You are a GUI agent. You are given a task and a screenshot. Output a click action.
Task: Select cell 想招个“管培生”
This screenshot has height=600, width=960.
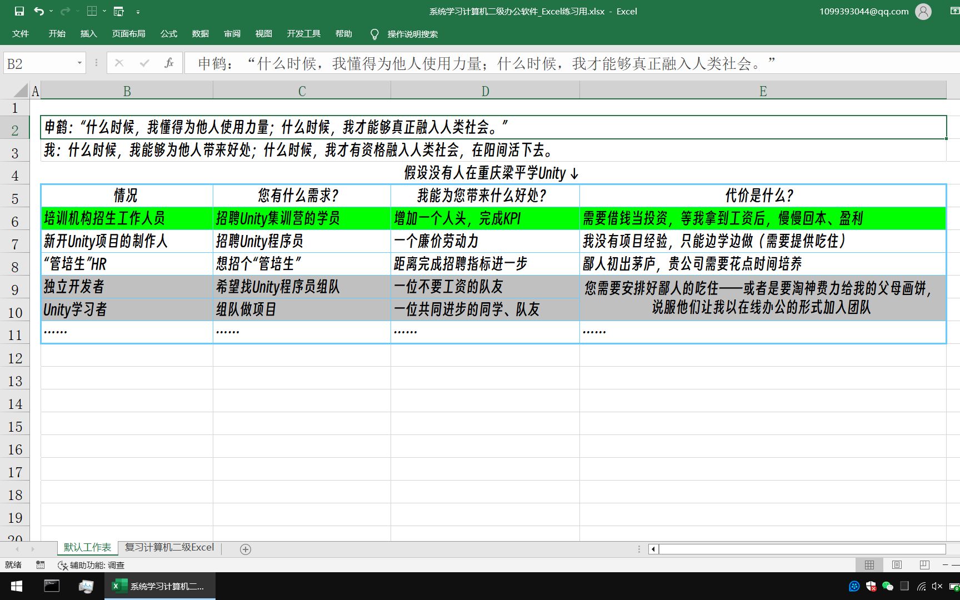pos(302,264)
